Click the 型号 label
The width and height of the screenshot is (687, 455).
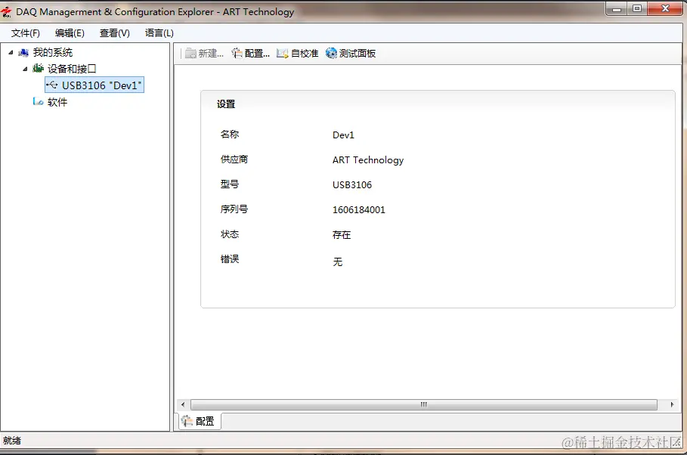[x=230, y=184]
